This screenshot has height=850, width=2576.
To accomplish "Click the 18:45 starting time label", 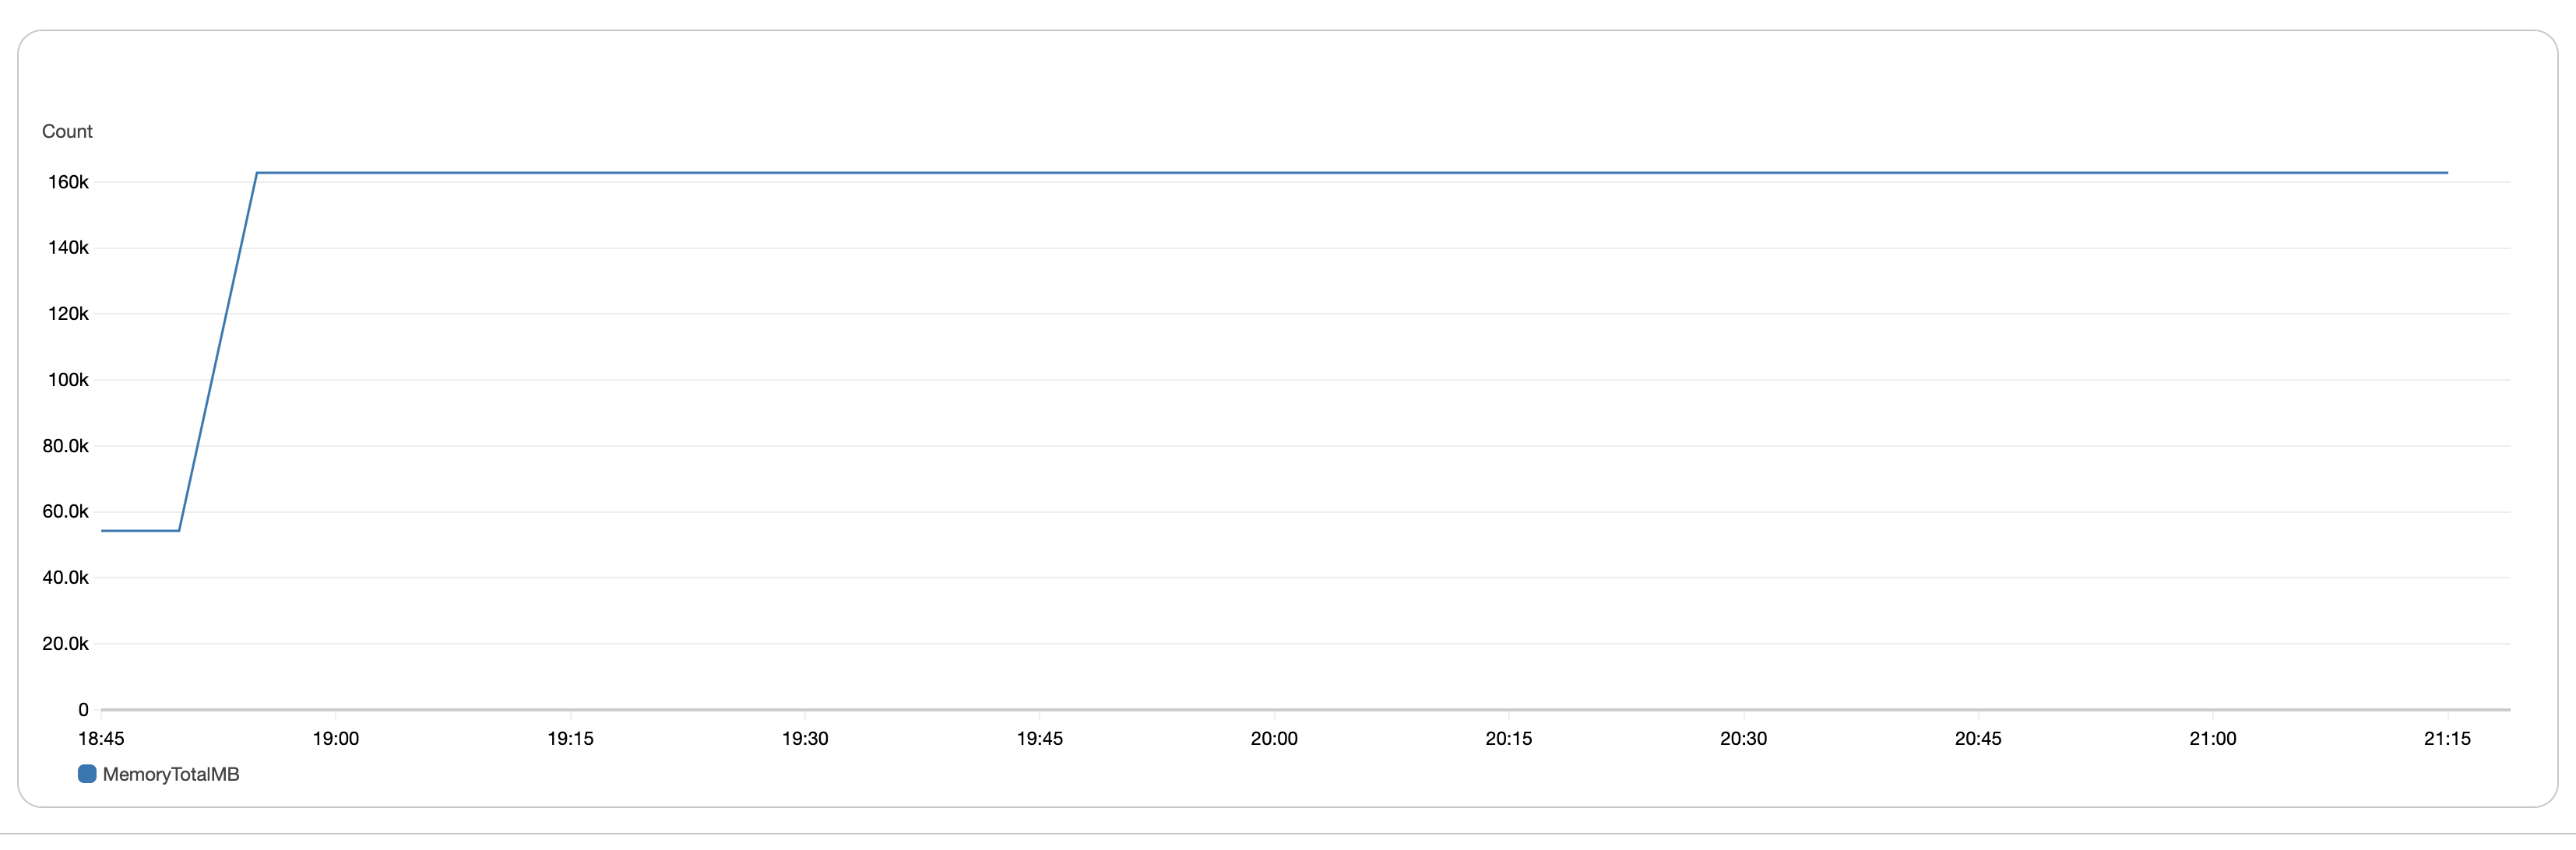I will [102, 738].
